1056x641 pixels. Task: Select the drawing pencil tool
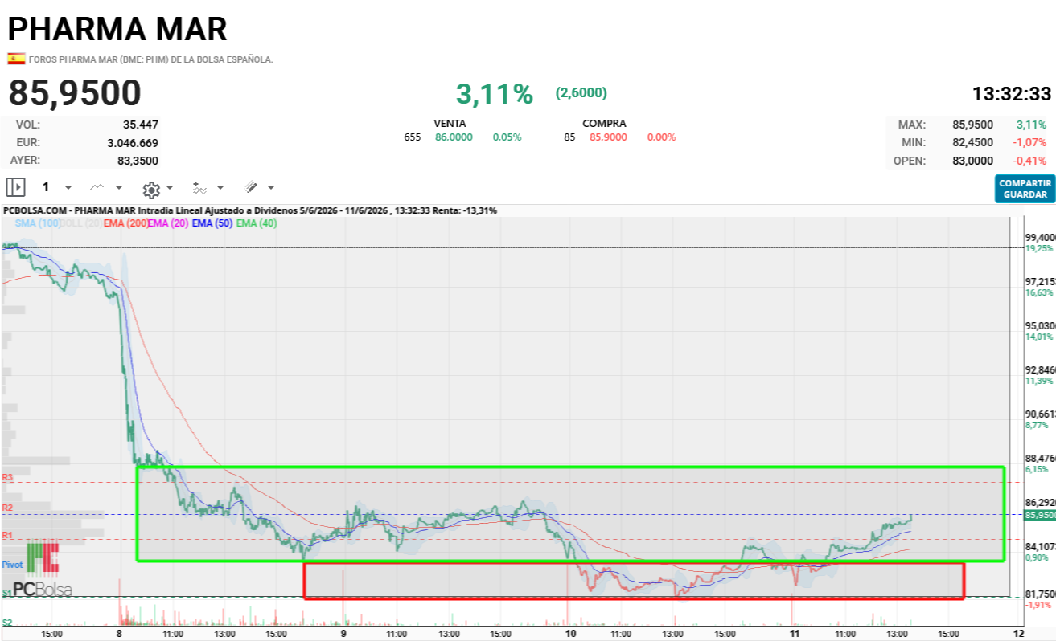[251, 187]
